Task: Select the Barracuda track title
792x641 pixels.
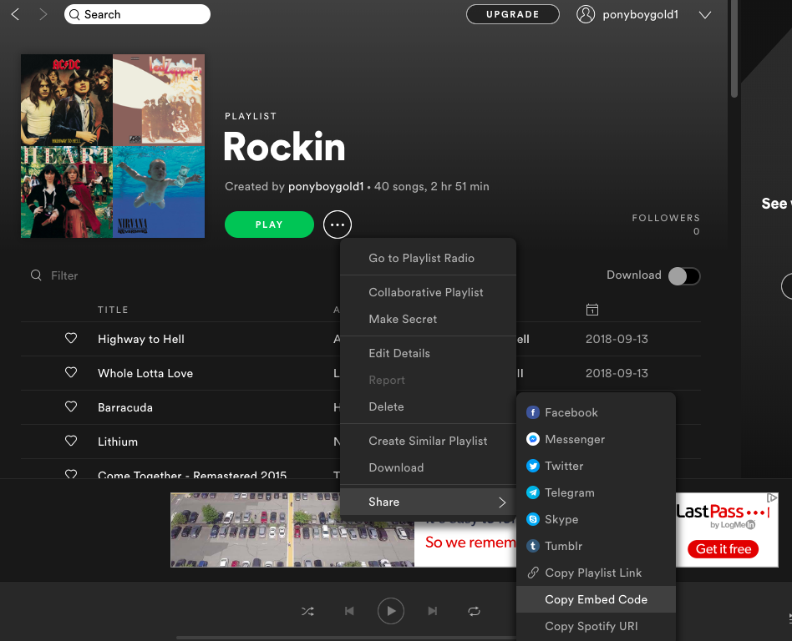Action: click(x=125, y=408)
